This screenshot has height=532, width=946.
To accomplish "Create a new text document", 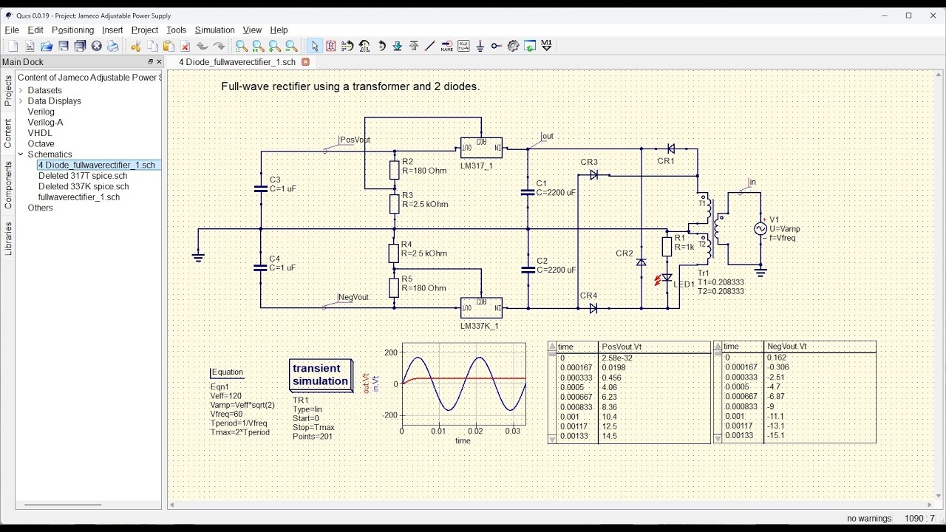I will tap(30, 46).
